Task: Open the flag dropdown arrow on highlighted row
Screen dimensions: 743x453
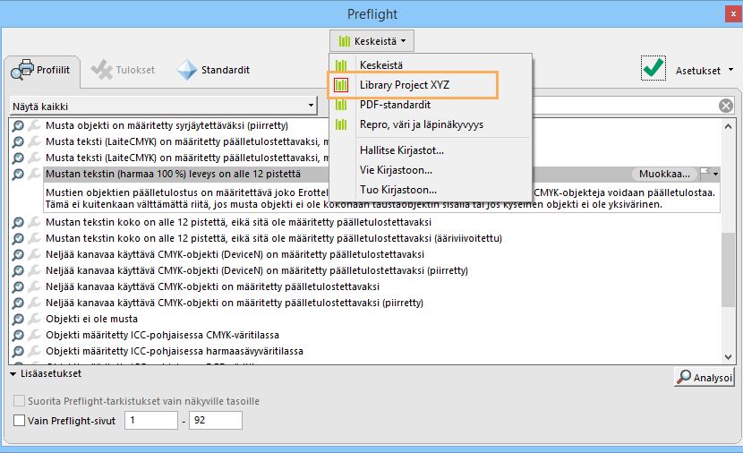Action: click(716, 174)
